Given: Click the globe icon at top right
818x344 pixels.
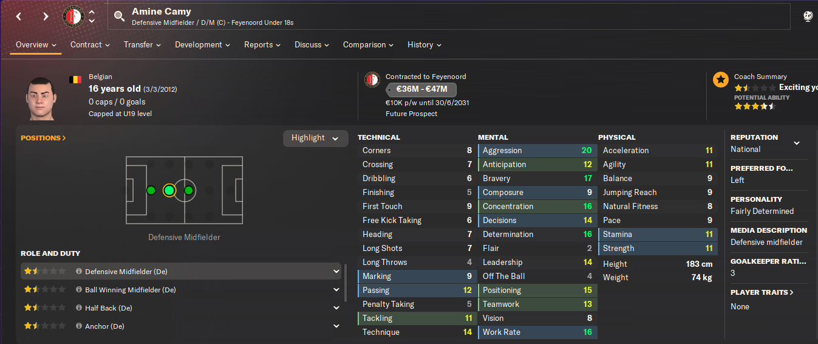Looking at the screenshot, I should tap(808, 16).
